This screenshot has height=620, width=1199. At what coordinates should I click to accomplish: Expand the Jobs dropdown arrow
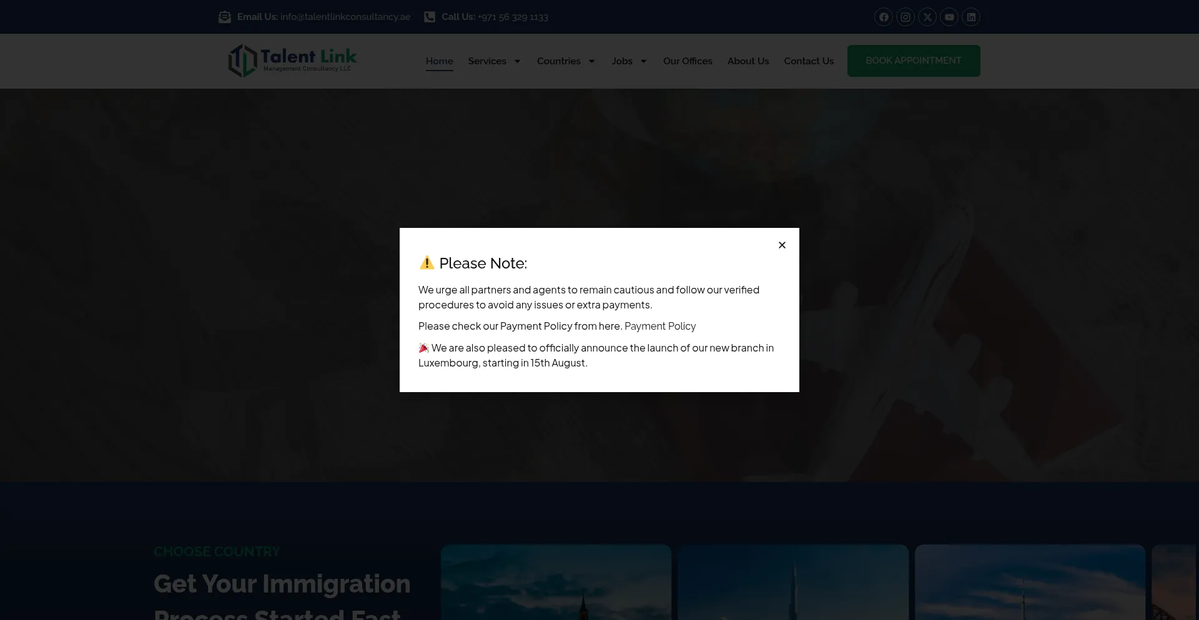coord(643,61)
